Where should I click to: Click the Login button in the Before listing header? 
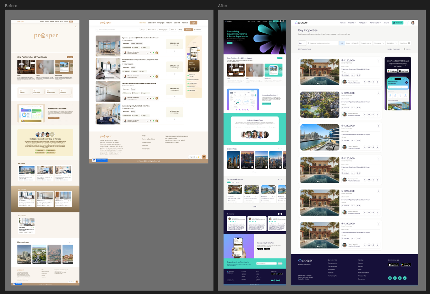click(x=194, y=23)
